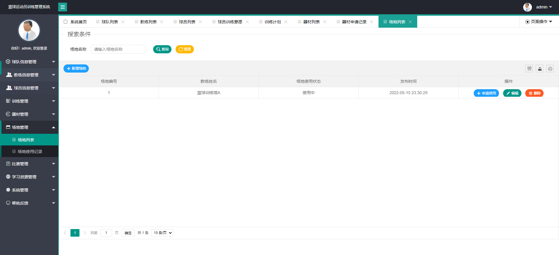Close the 球员训练意愿 tab
Image resolution: width=559 pixels, height=255 pixels.
[x=247, y=22]
